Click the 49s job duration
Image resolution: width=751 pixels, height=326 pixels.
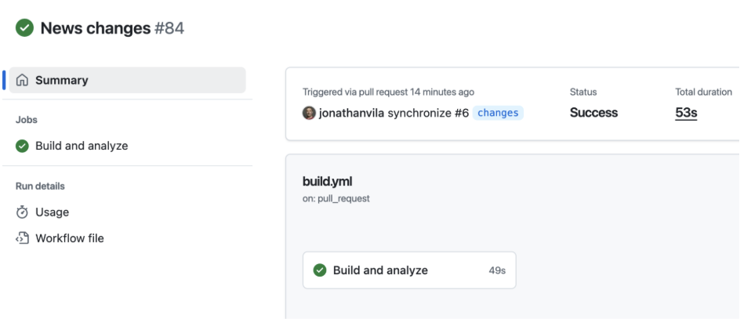pos(497,270)
